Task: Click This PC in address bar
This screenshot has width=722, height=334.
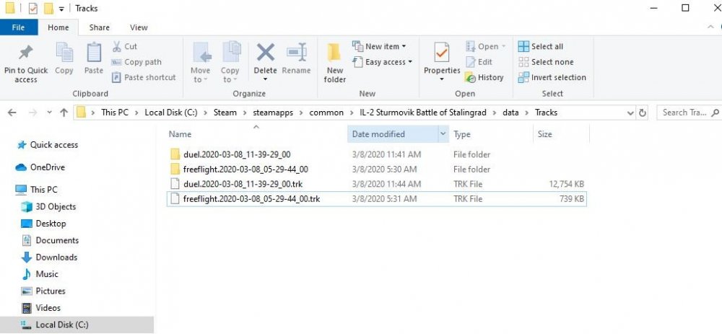Action: tap(115, 113)
